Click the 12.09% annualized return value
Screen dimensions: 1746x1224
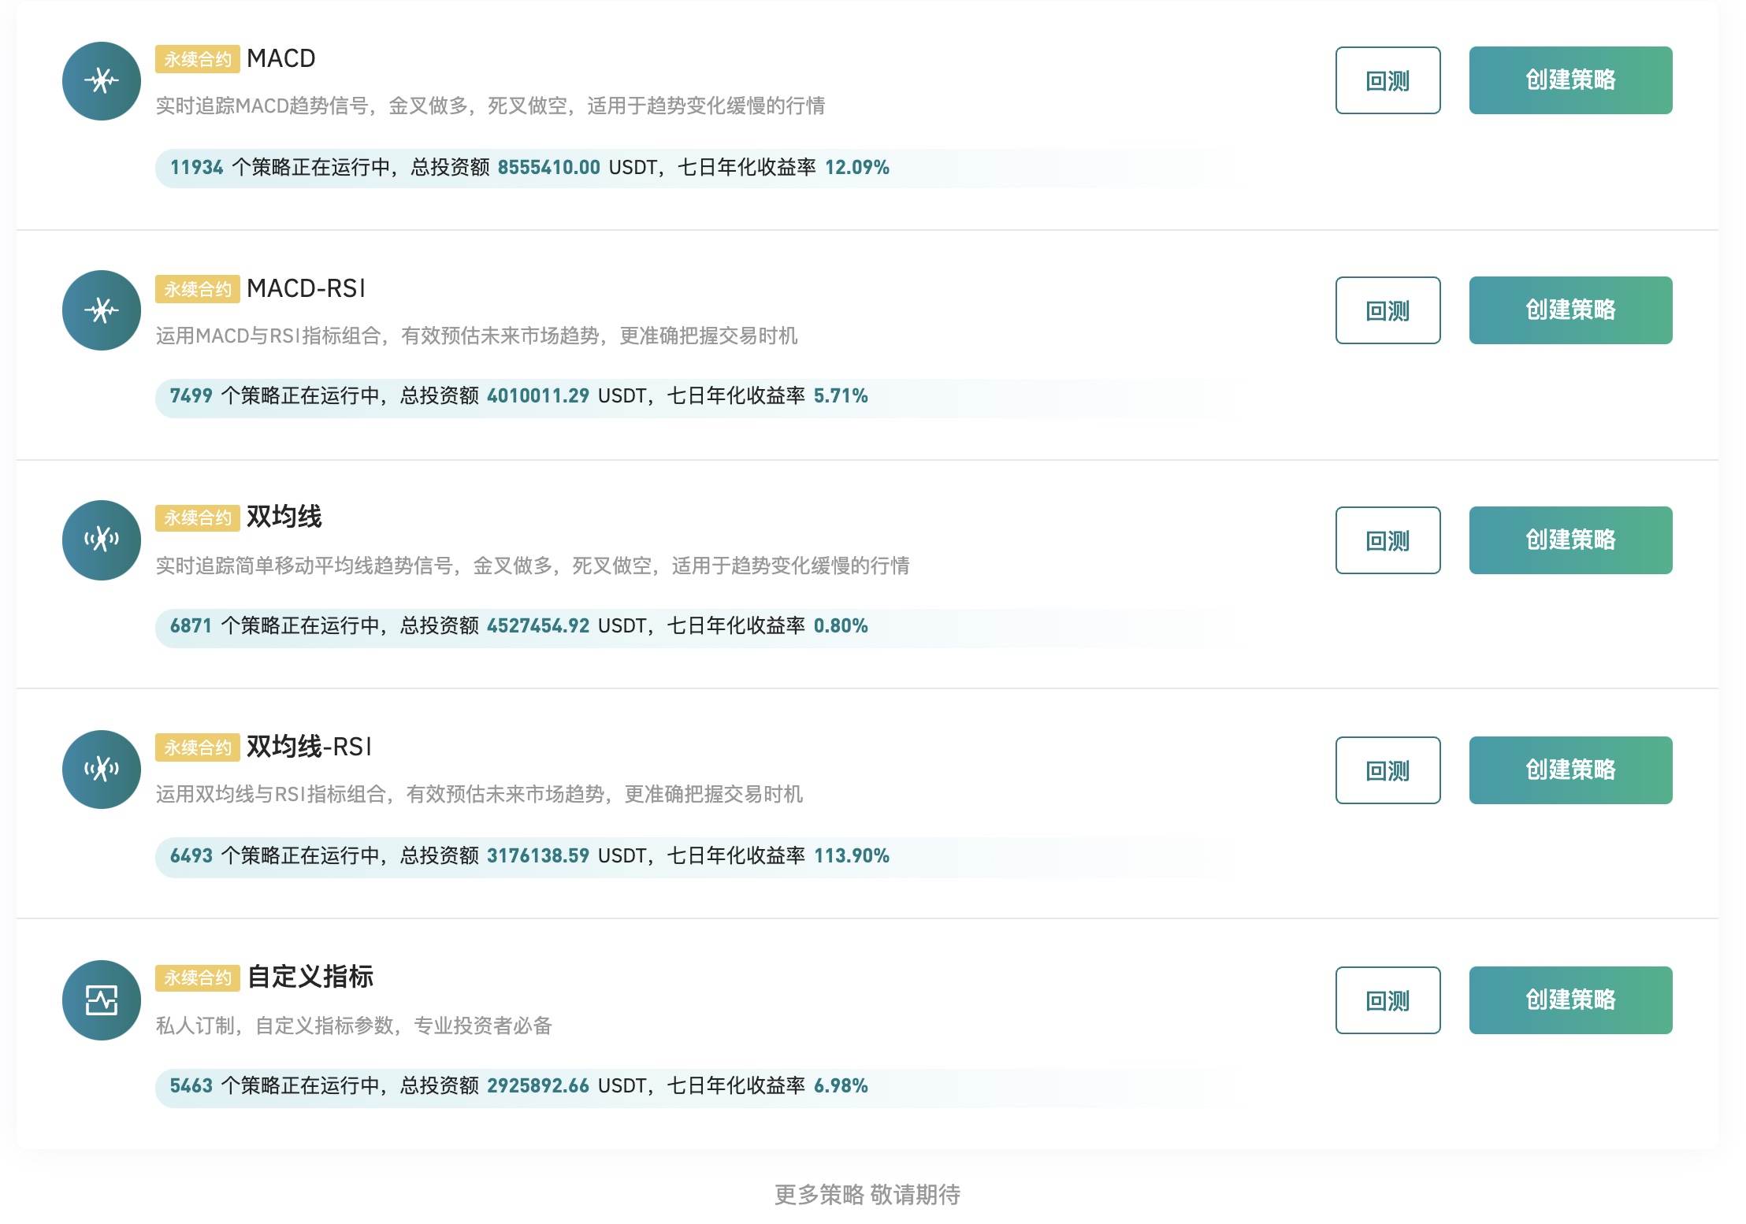coord(857,167)
